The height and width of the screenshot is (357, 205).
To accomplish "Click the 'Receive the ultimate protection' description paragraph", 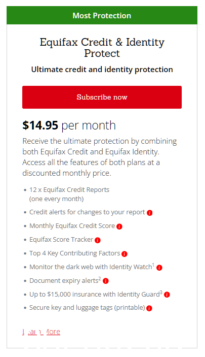I will click(x=99, y=157).
